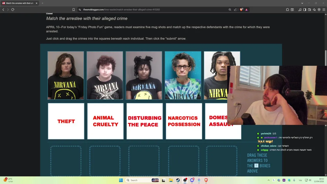Screen dimensions: 327x184
Task: Expand the tab list dropdown arrow
Action: tap(302, 3)
